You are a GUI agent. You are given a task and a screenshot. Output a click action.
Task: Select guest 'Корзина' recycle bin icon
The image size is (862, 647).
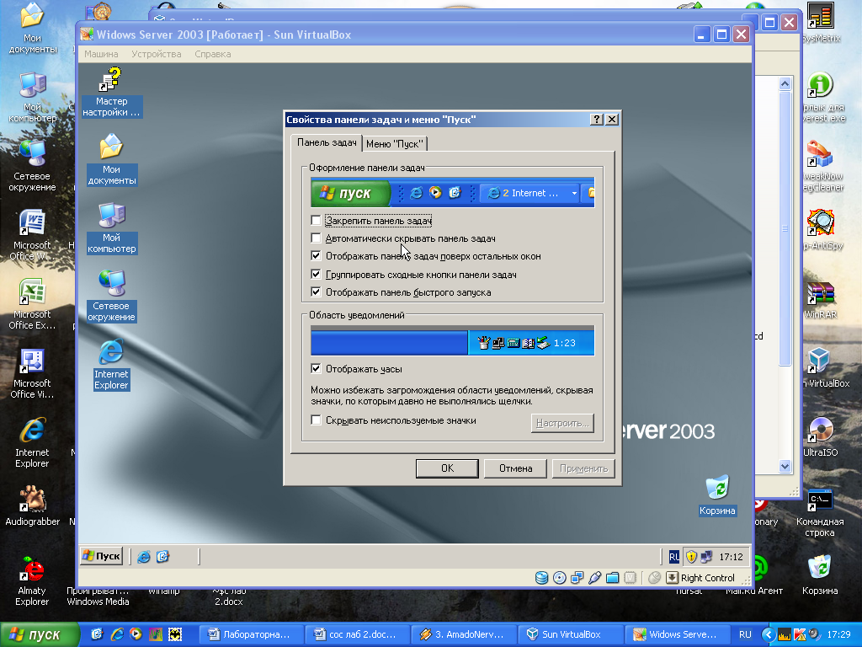pyautogui.click(x=717, y=495)
